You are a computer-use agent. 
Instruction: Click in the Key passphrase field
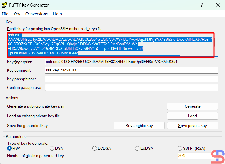132,79
